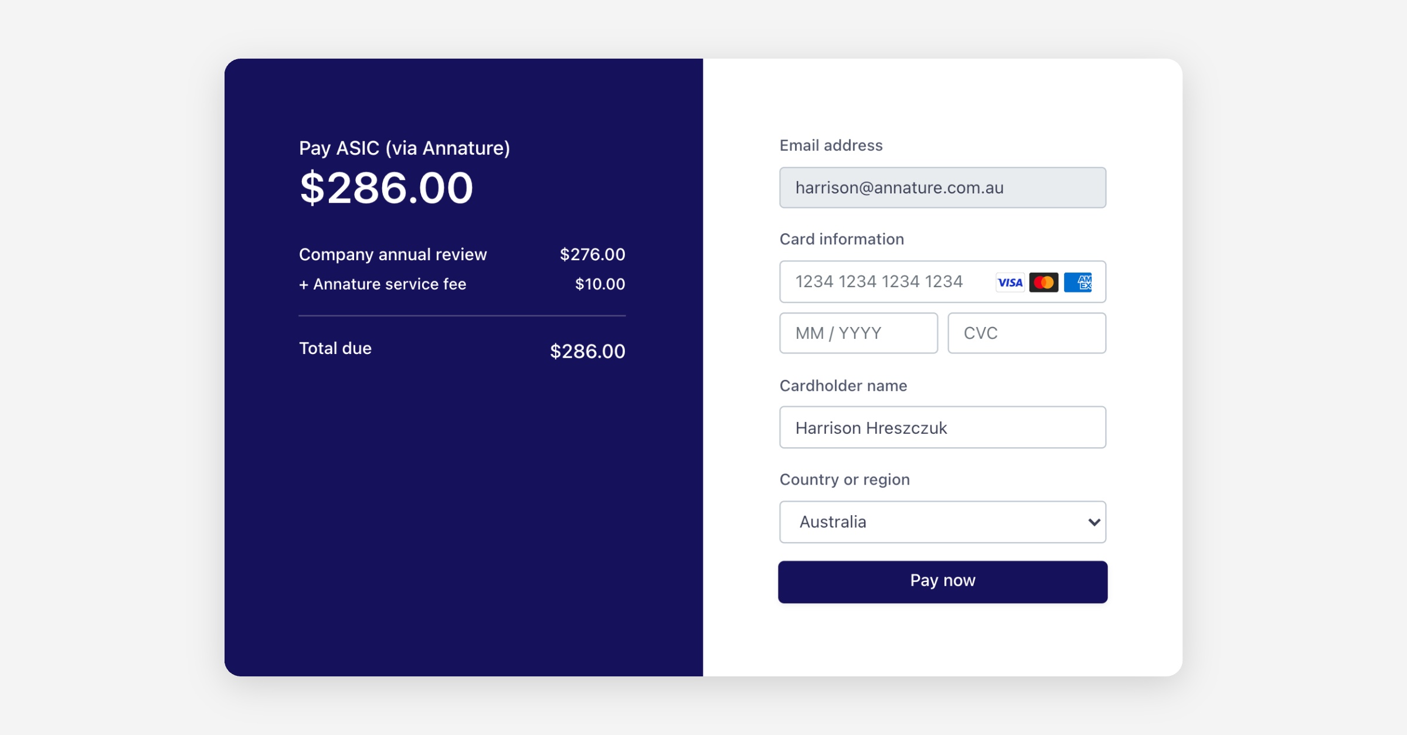Click the Visa card icon
Viewport: 1407px width, 735px height.
(1010, 283)
